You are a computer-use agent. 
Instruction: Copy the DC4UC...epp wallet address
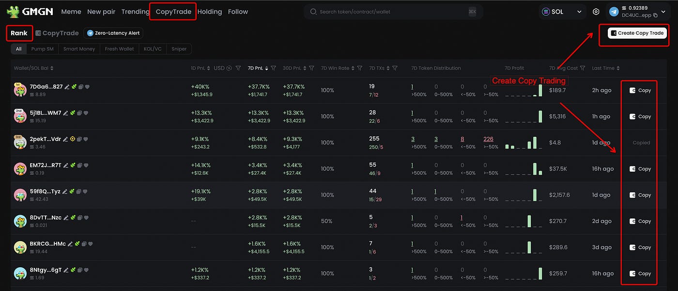point(655,15)
